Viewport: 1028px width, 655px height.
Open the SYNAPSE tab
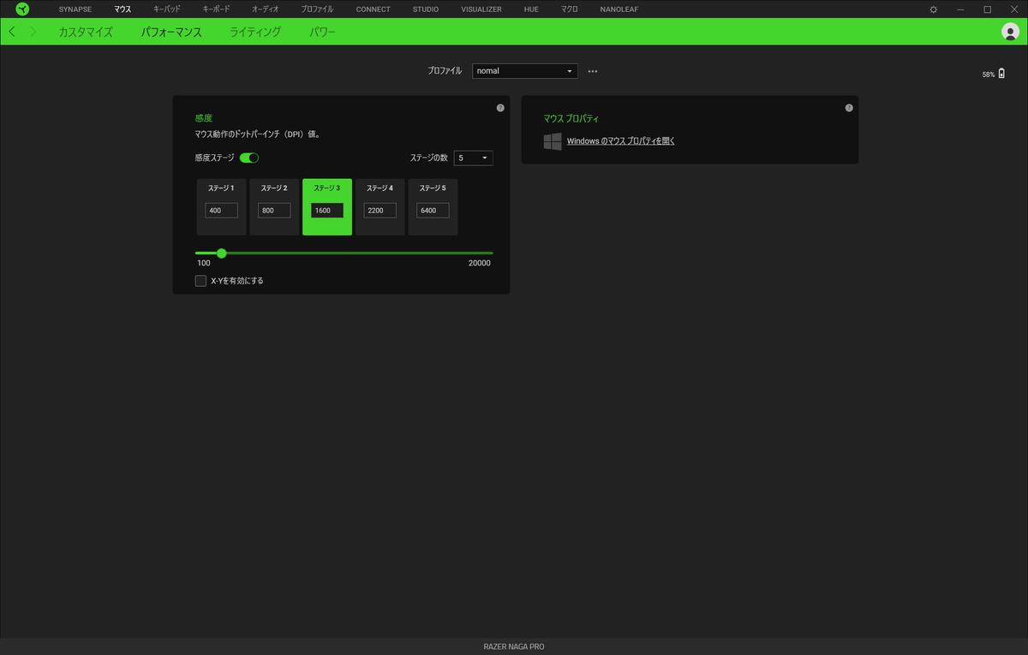click(x=75, y=9)
